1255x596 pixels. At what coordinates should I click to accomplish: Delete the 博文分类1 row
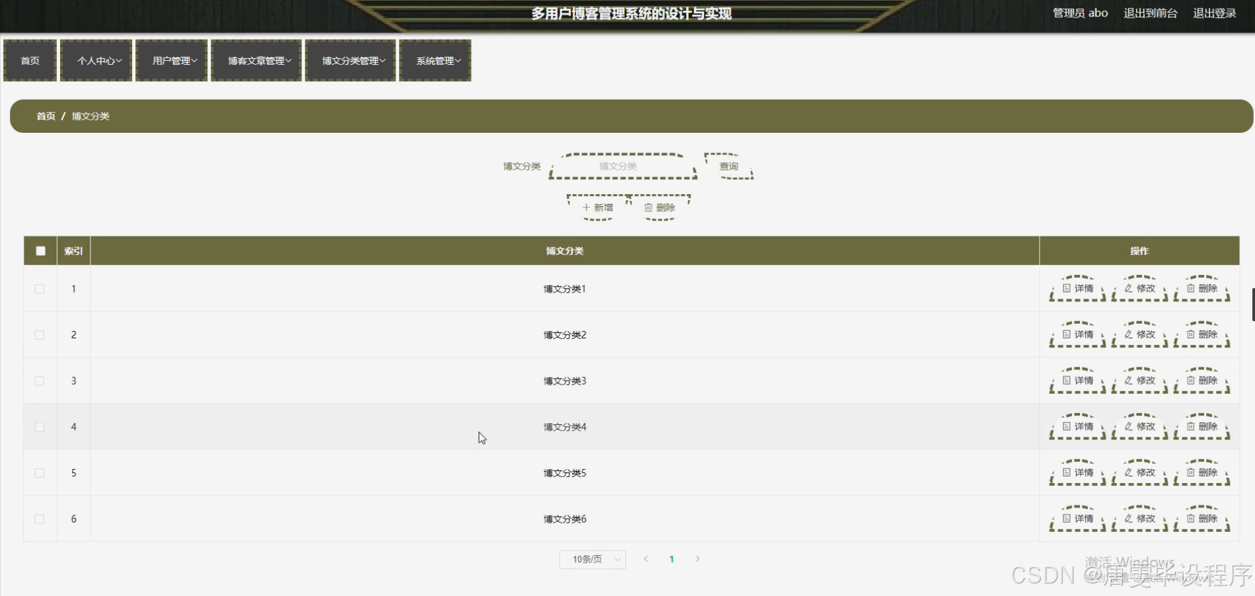point(1201,289)
